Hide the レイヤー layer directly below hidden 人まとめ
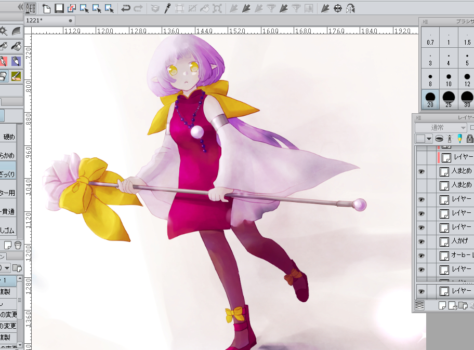This screenshot has width=474, height=350. (422, 199)
